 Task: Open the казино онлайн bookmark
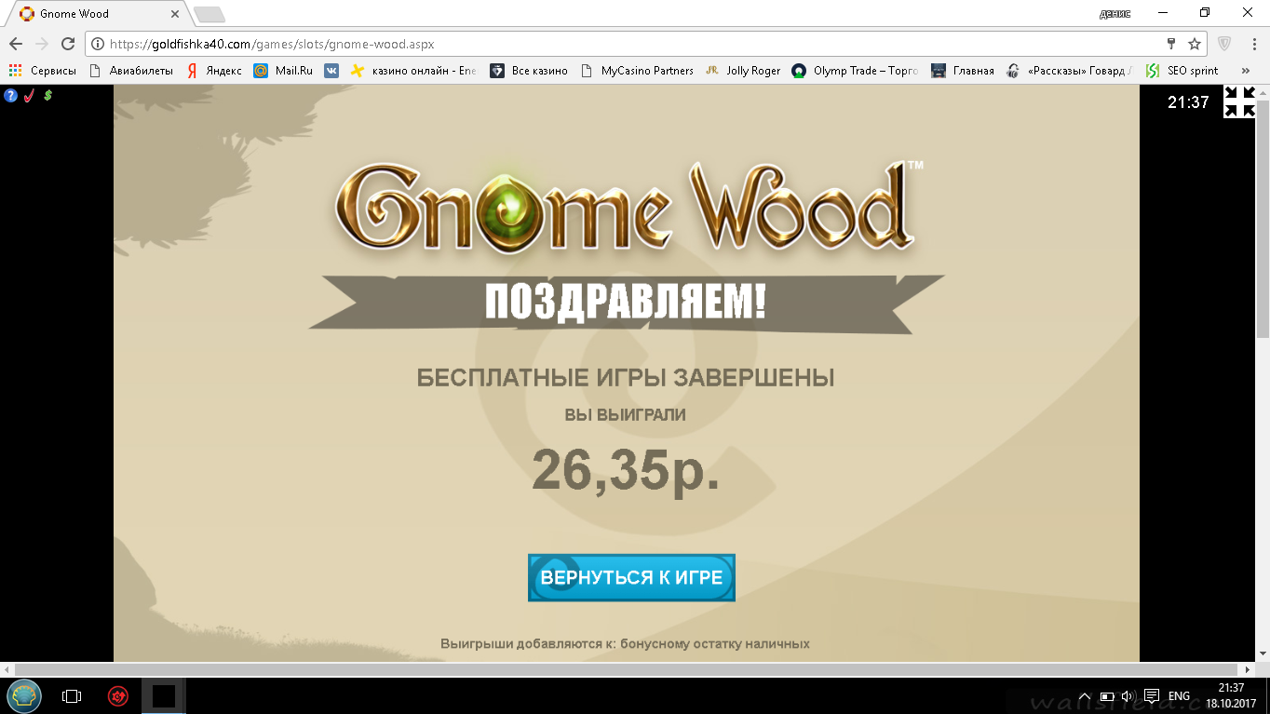(x=413, y=71)
